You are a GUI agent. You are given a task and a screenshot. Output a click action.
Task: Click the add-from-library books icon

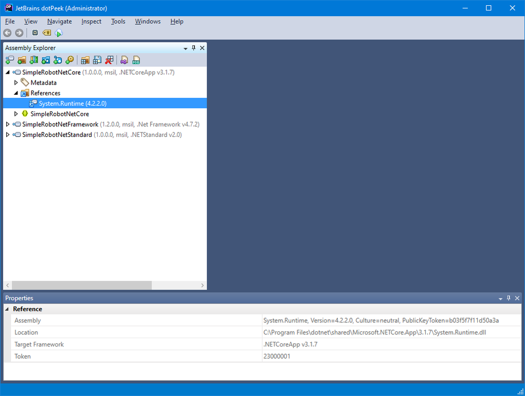click(x=34, y=60)
